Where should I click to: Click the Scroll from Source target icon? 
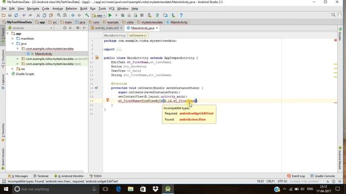click(x=65, y=28)
